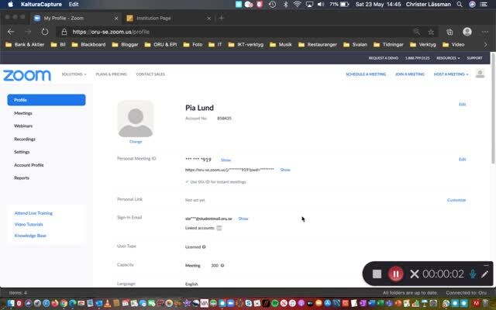The height and width of the screenshot is (310, 496).
Task: Show the full sign-in email
Action: tap(243, 219)
